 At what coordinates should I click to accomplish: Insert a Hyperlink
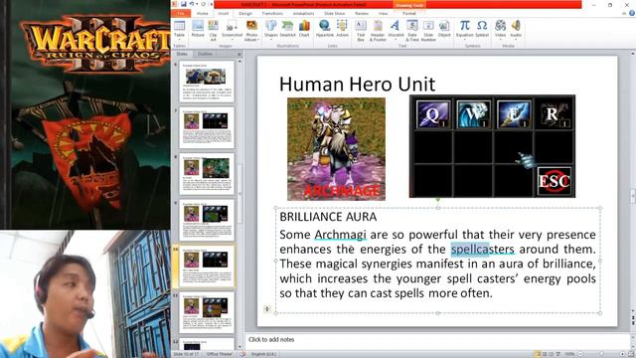(325, 29)
